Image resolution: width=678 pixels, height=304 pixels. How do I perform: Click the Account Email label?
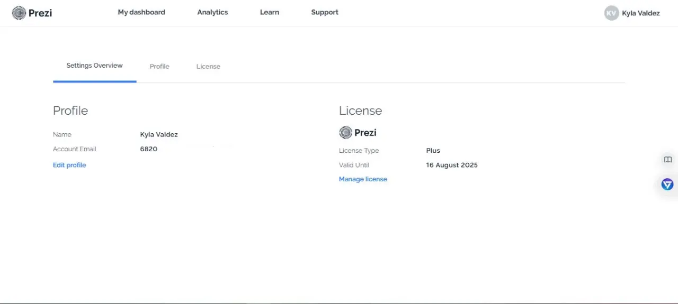point(75,149)
